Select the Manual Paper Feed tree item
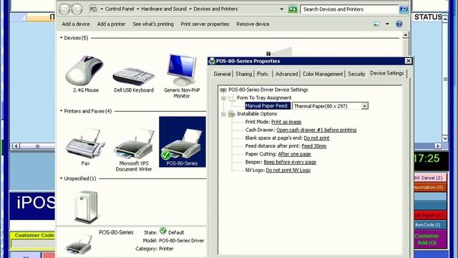This screenshot has width=458, height=258. [x=267, y=106]
